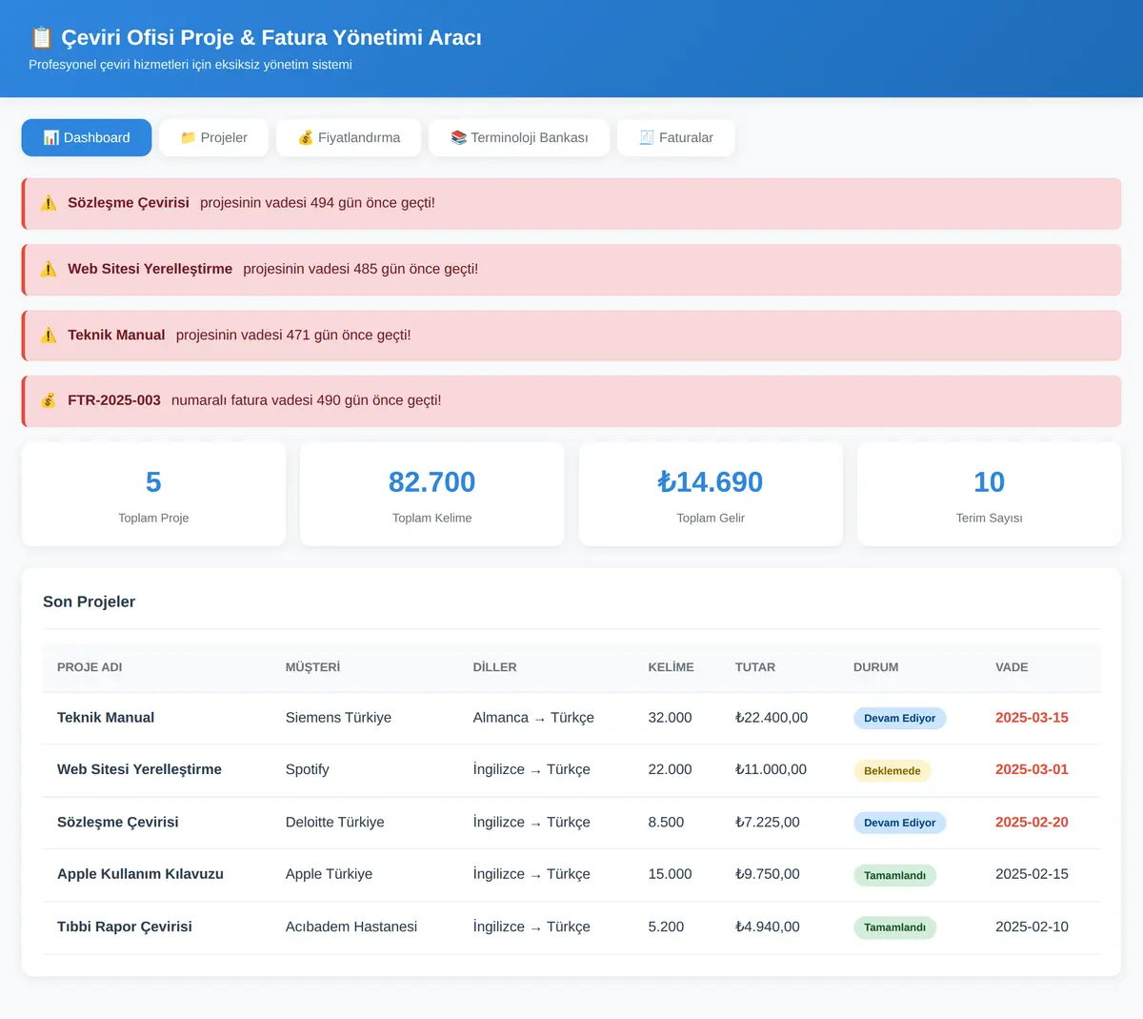Click the Son Projeler section heading
Screen dimensions: 1143x1019
pyautogui.click(x=90, y=601)
